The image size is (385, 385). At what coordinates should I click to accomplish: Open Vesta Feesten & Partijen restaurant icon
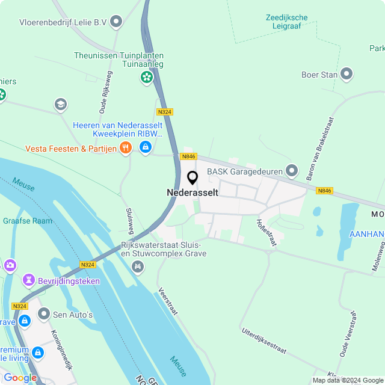pyautogui.click(x=126, y=148)
